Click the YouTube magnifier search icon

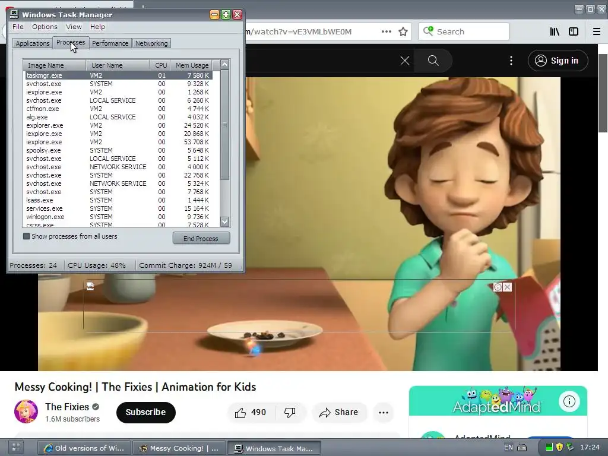click(x=433, y=61)
